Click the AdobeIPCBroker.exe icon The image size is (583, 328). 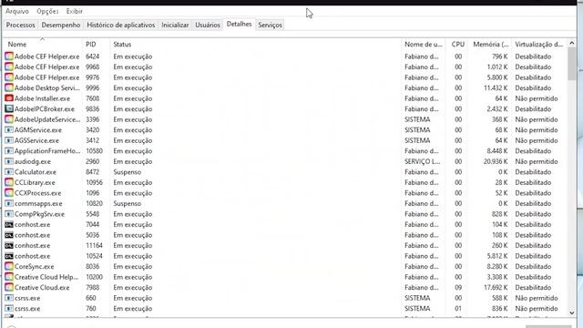9,109
